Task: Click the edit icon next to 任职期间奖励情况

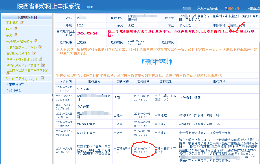Action: coord(34,53)
